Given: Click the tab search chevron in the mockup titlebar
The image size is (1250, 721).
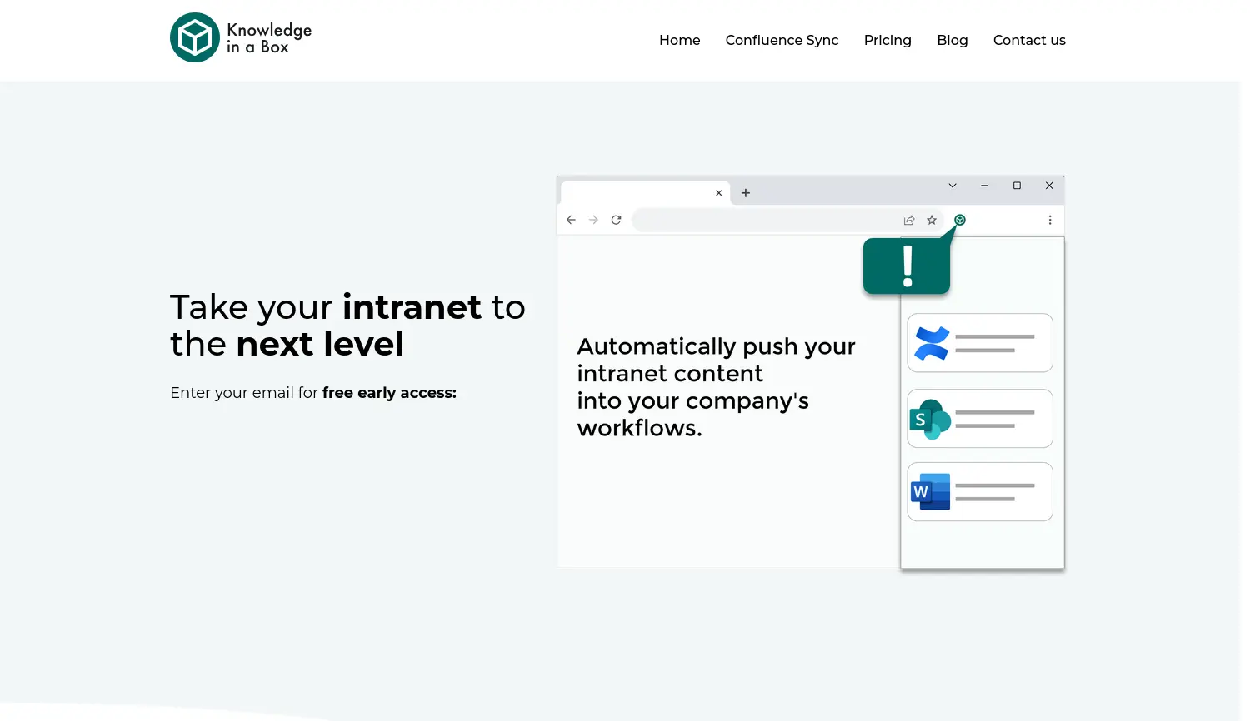Looking at the screenshot, I should click(952, 186).
